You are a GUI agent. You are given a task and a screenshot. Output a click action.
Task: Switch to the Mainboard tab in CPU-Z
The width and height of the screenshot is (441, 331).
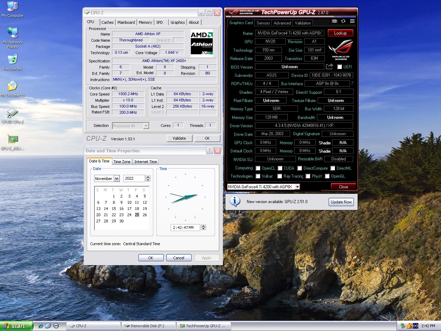(x=126, y=22)
